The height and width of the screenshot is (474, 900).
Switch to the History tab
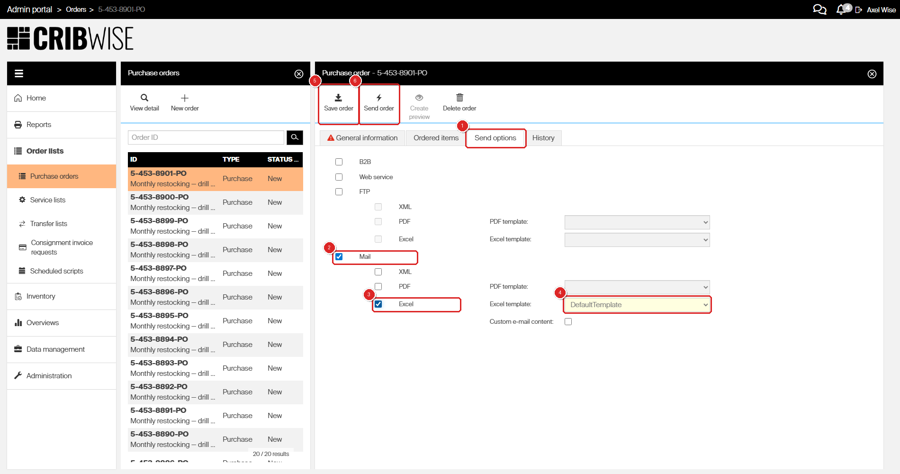tap(543, 138)
